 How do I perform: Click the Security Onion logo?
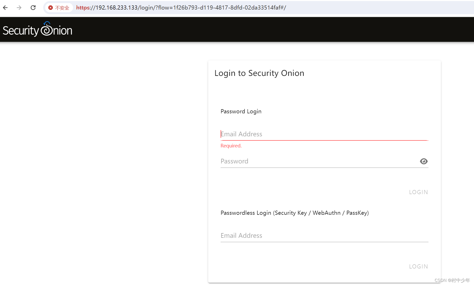(37, 29)
